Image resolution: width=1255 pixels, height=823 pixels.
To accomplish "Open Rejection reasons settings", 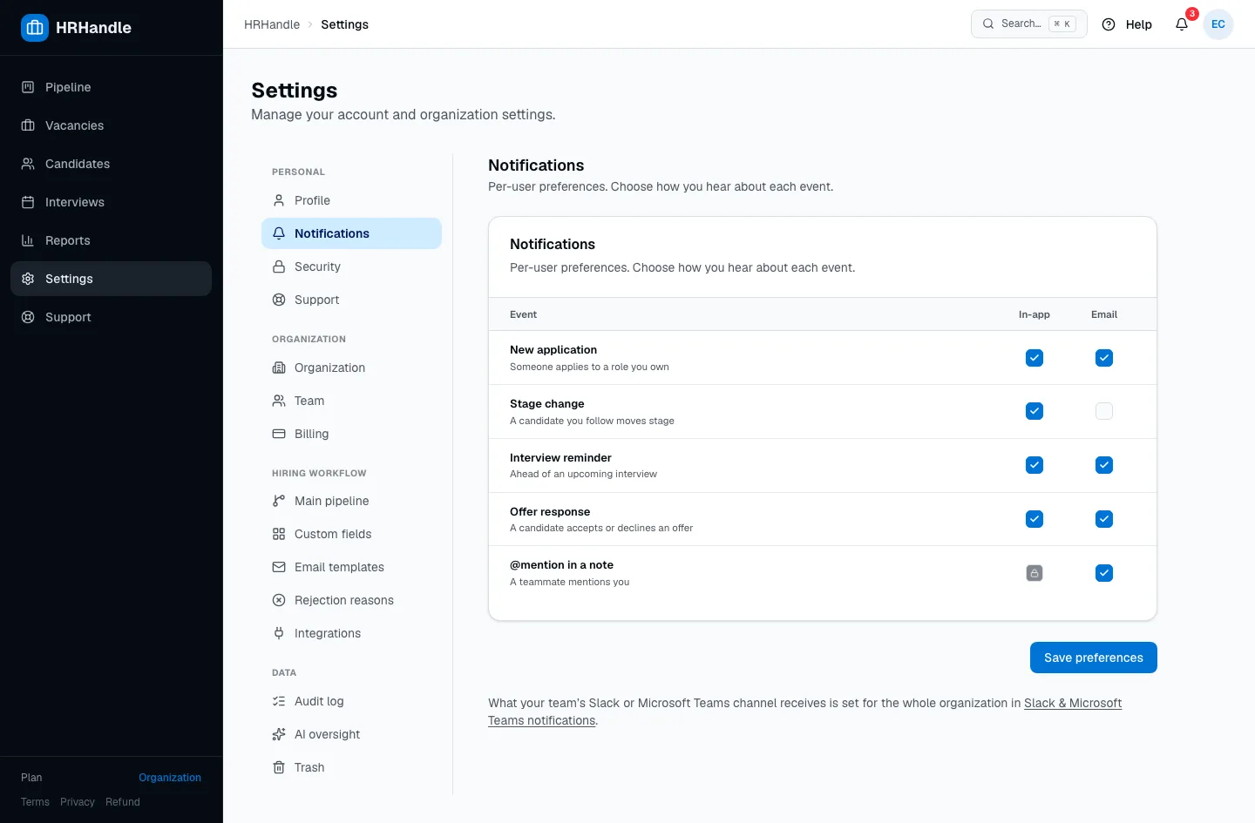I will click(x=351, y=600).
